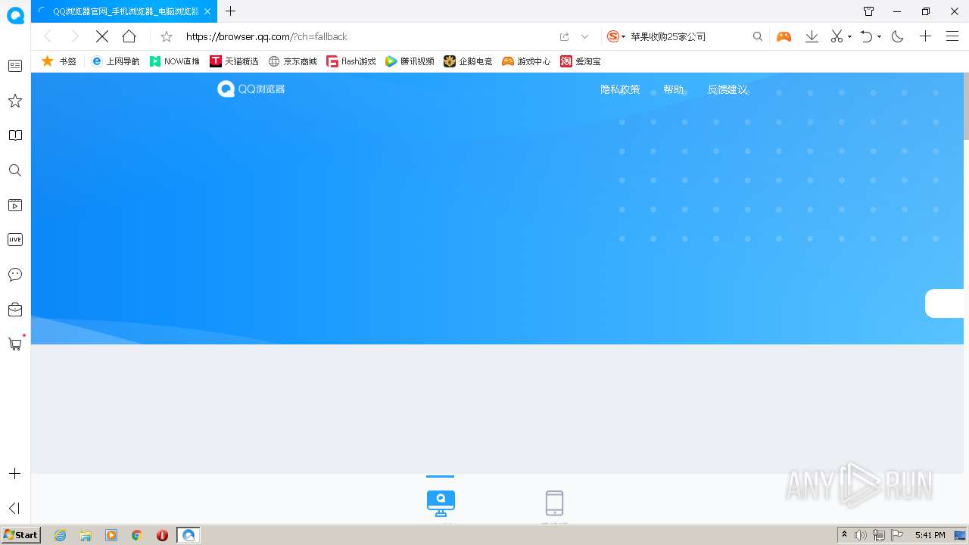Open the 游戏中心 bookmark
Image resolution: width=969 pixels, height=545 pixels.
tap(526, 61)
